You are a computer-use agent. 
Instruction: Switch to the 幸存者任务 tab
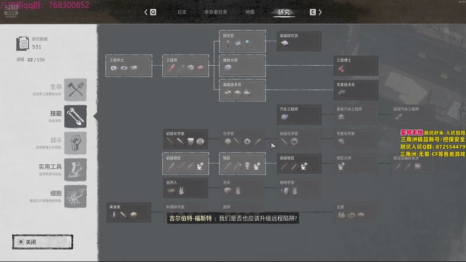point(216,12)
